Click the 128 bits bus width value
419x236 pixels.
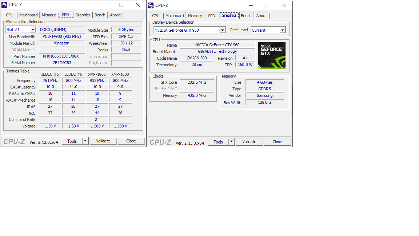coord(264,102)
